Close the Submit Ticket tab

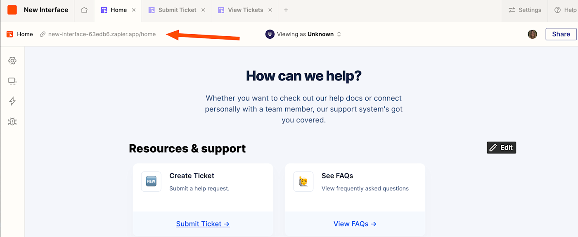pyautogui.click(x=204, y=10)
